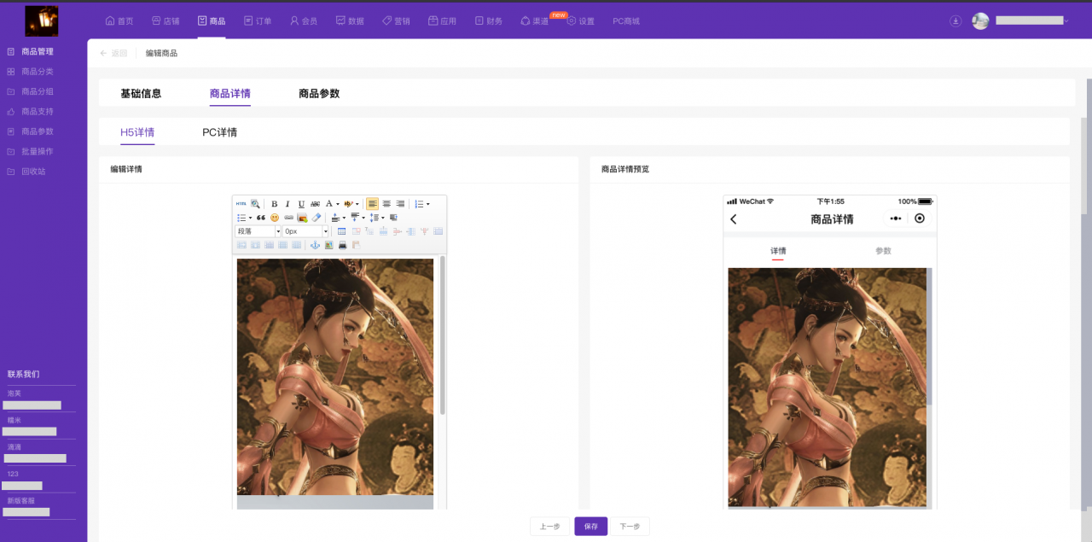Click the 下一步 button
The width and height of the screenshot is (1092, 542).
630,527
